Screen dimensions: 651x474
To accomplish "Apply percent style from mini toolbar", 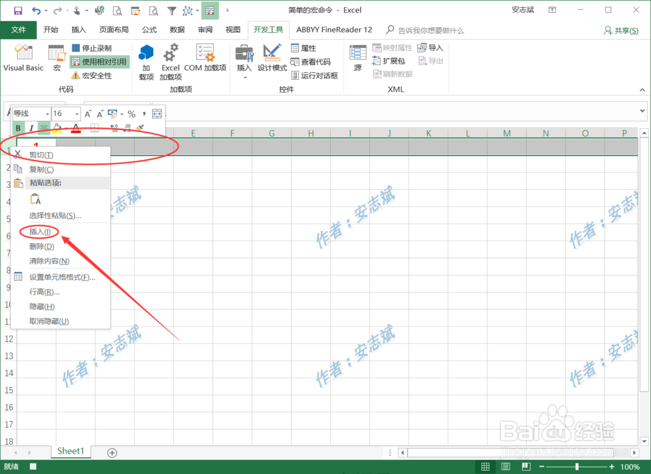I will click(x=132, y=114).
